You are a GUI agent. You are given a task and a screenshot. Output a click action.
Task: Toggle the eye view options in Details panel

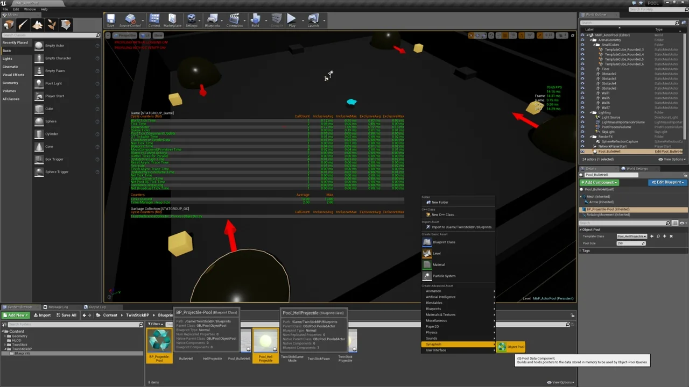(681, 223)
